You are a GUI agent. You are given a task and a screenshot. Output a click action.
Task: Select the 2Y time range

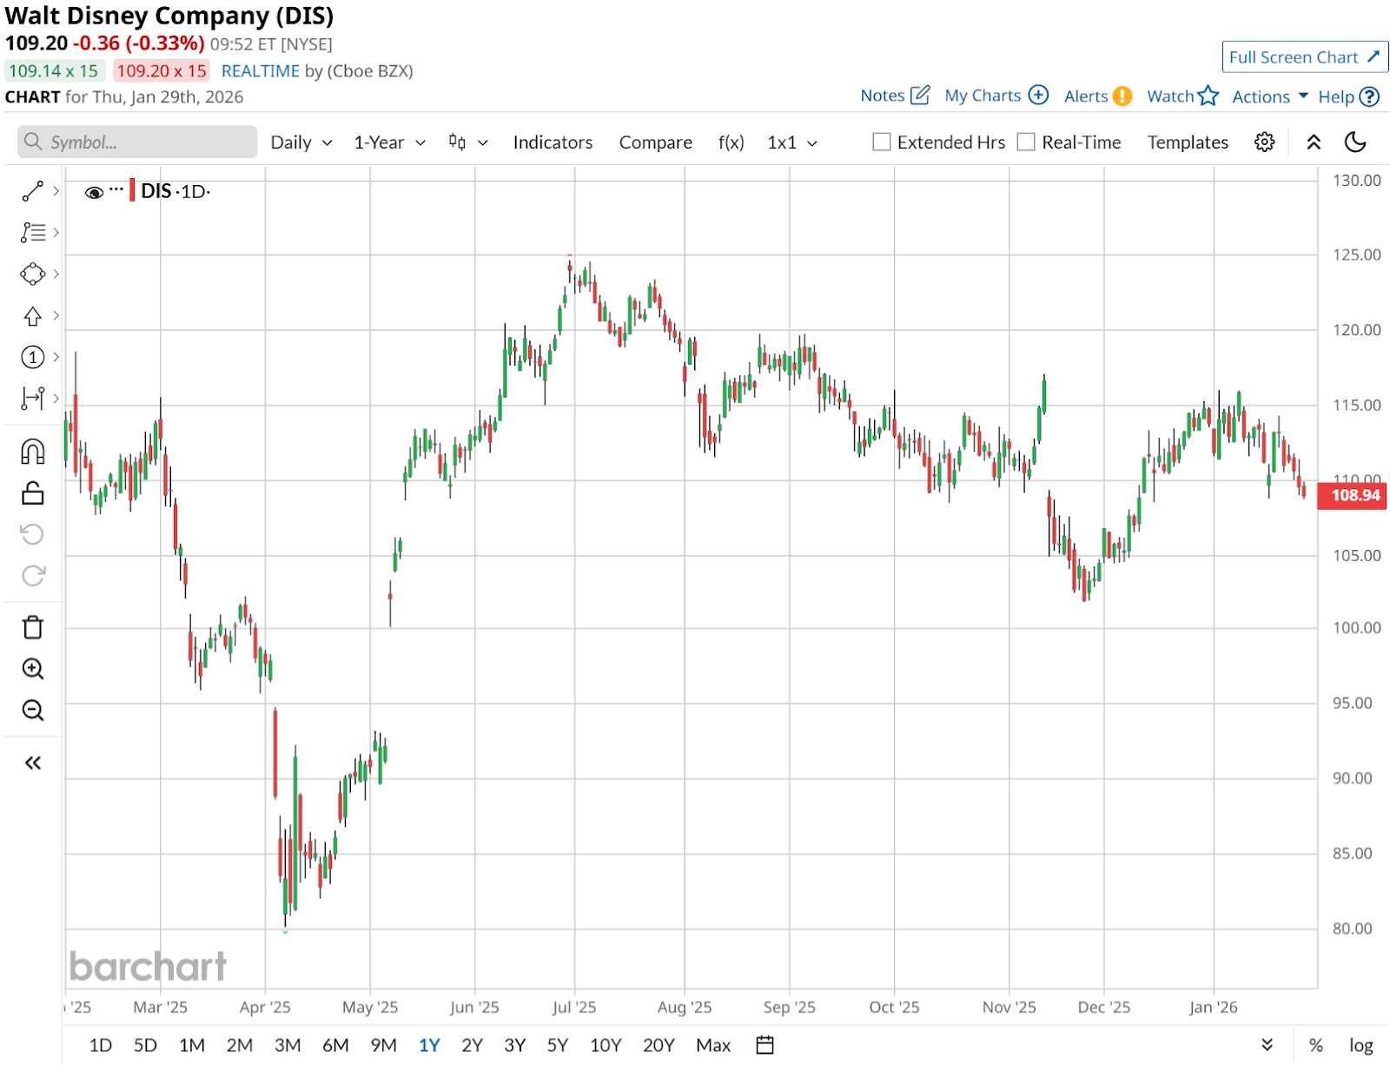click(472, 1045)
